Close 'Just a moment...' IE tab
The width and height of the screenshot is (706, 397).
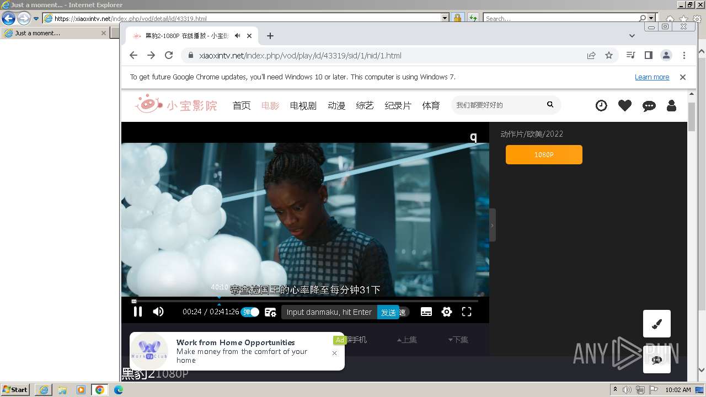coord(103,33)
